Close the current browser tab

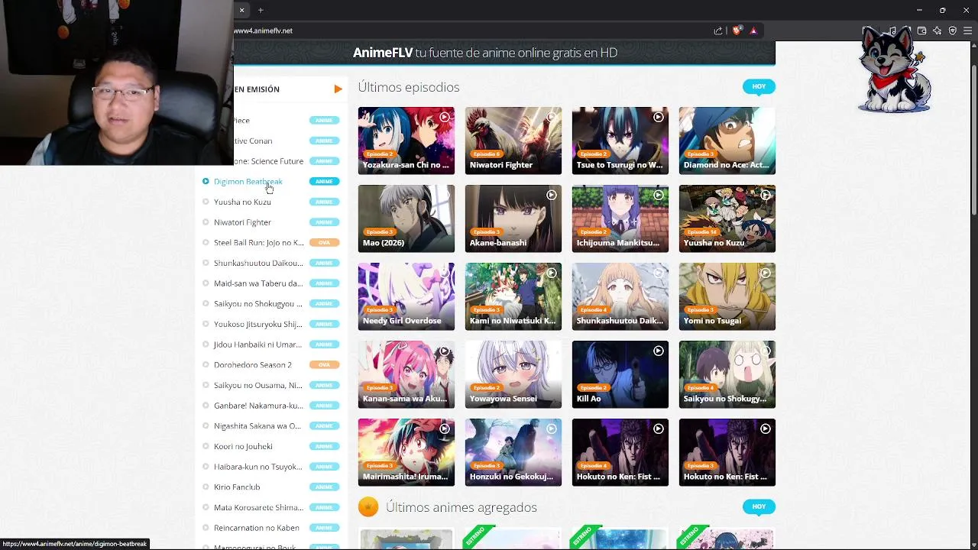click(x=241, y=10)
